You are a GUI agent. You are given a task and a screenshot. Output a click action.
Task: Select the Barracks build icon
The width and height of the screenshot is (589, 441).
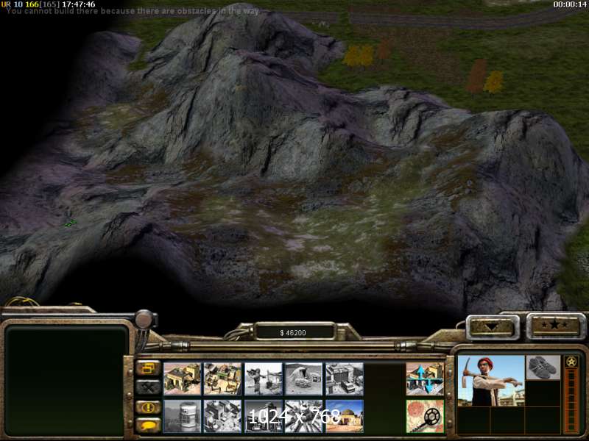[223, 379]
